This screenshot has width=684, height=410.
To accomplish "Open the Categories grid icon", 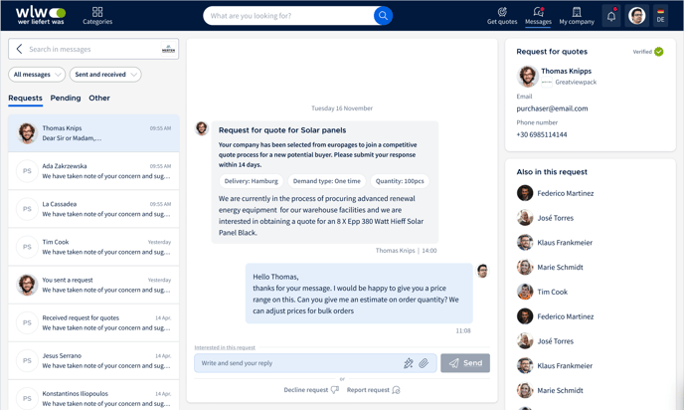I will (x=97, y=12).
